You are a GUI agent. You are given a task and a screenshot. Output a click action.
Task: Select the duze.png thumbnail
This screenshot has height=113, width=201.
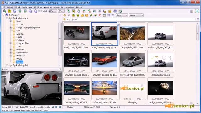click(x=133, y=89)
